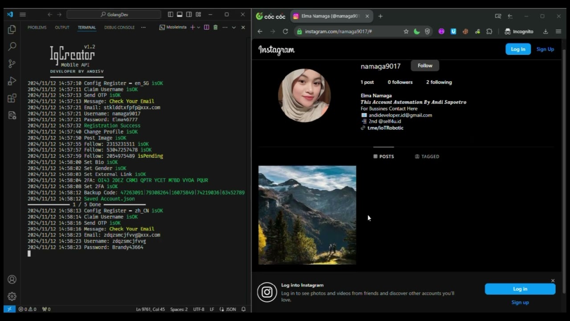Click the Sign Up link in Instagram header
This screenshot has height=321, width=570.
pyautogui.click(x=545, y=49)
